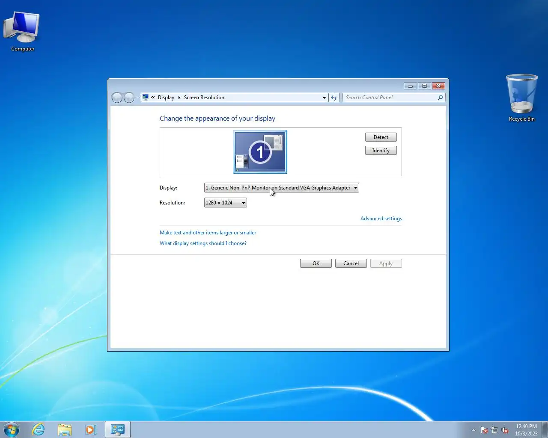548x438 pixels.
Task: Expand the breadcrumb chevron before Display
Action: 153,98
